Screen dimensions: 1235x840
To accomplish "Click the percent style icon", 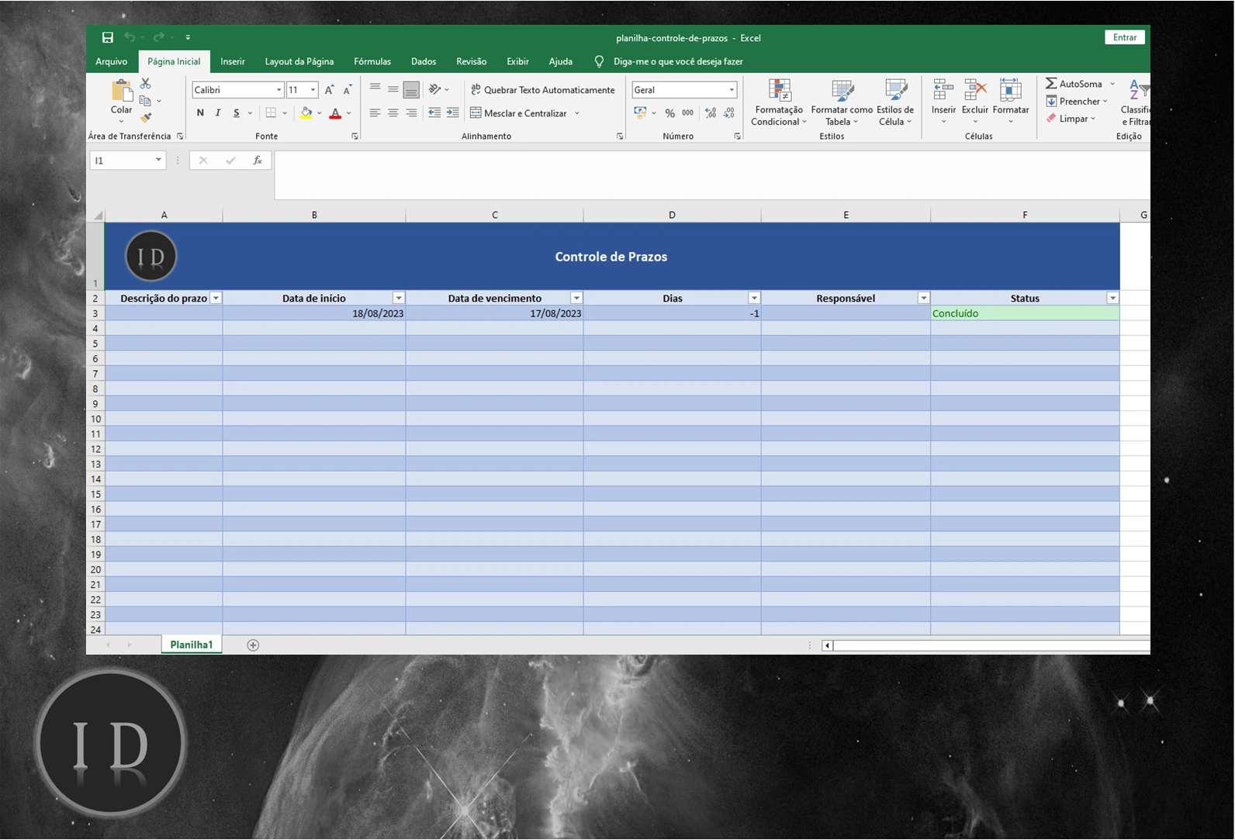I will (669, 113).
